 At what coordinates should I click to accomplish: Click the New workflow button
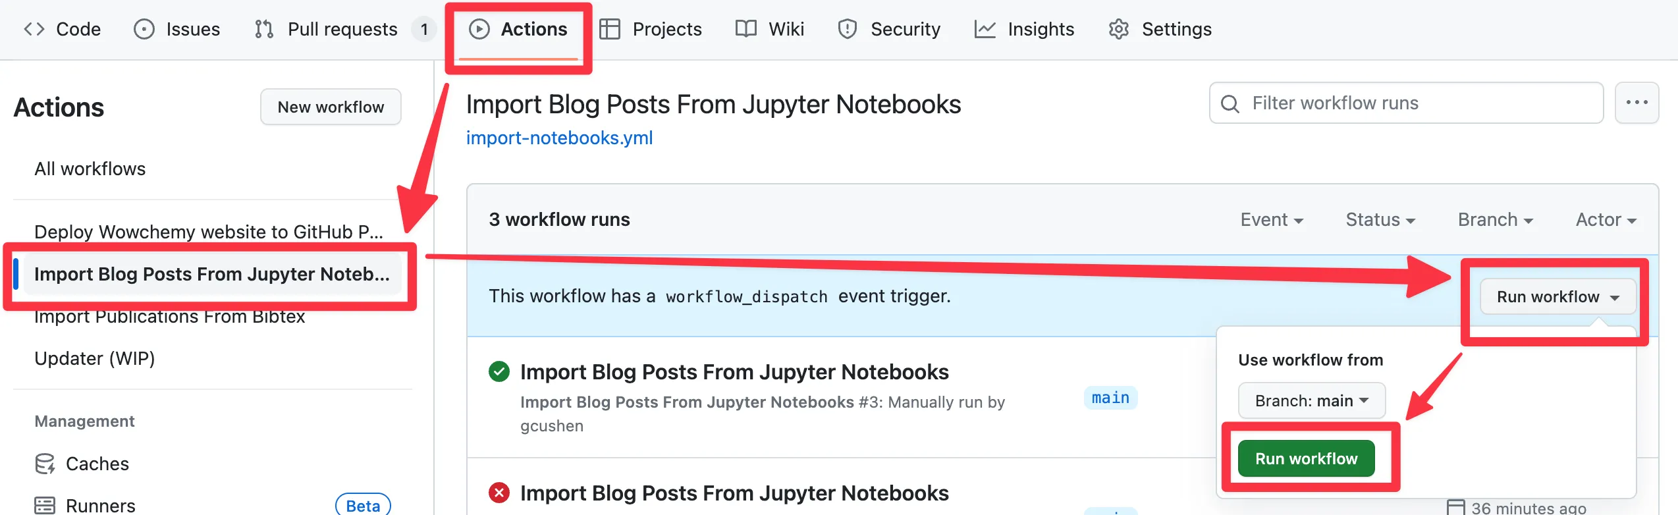tap(331, 107)
